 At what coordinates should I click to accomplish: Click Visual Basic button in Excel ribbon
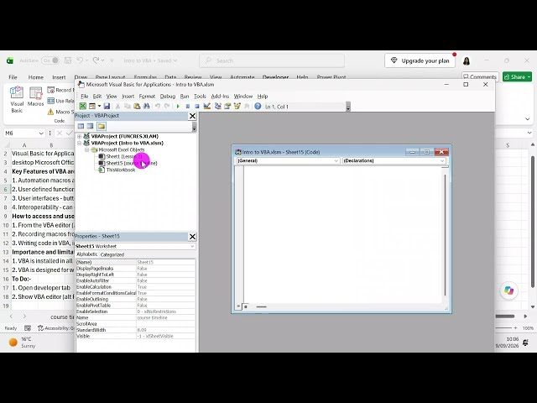click(17, 100)
